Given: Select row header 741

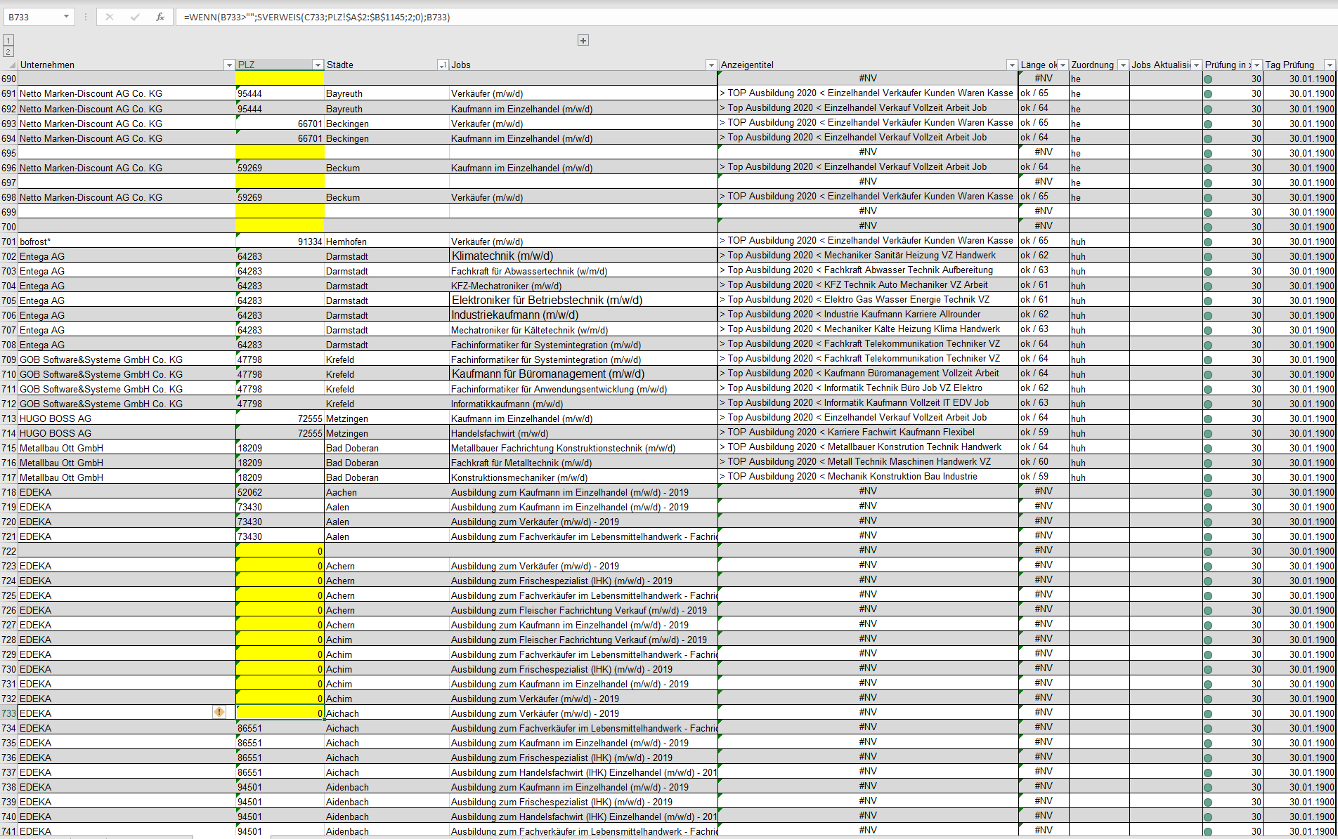Looking at the screenshot, I should (x=8, y=831).
